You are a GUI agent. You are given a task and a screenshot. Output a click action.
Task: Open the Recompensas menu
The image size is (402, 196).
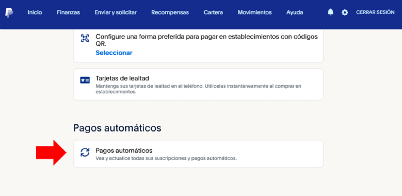170,12
